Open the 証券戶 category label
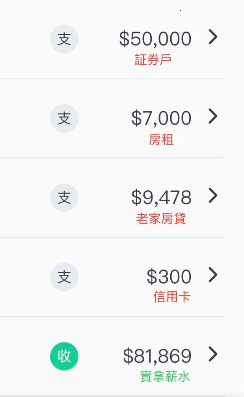The height and width of the screenshot is (397, 244). [x=153, y=60]
